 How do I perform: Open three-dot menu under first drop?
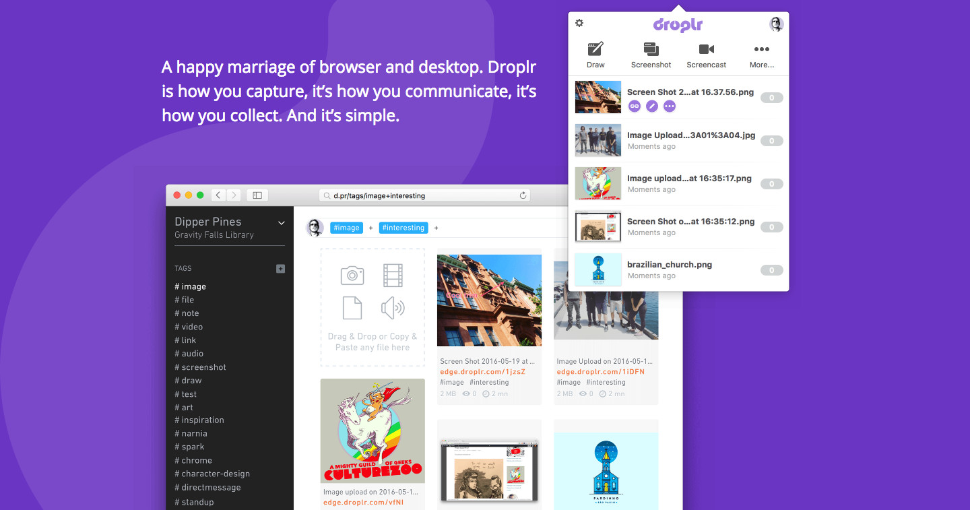(669, 106)
